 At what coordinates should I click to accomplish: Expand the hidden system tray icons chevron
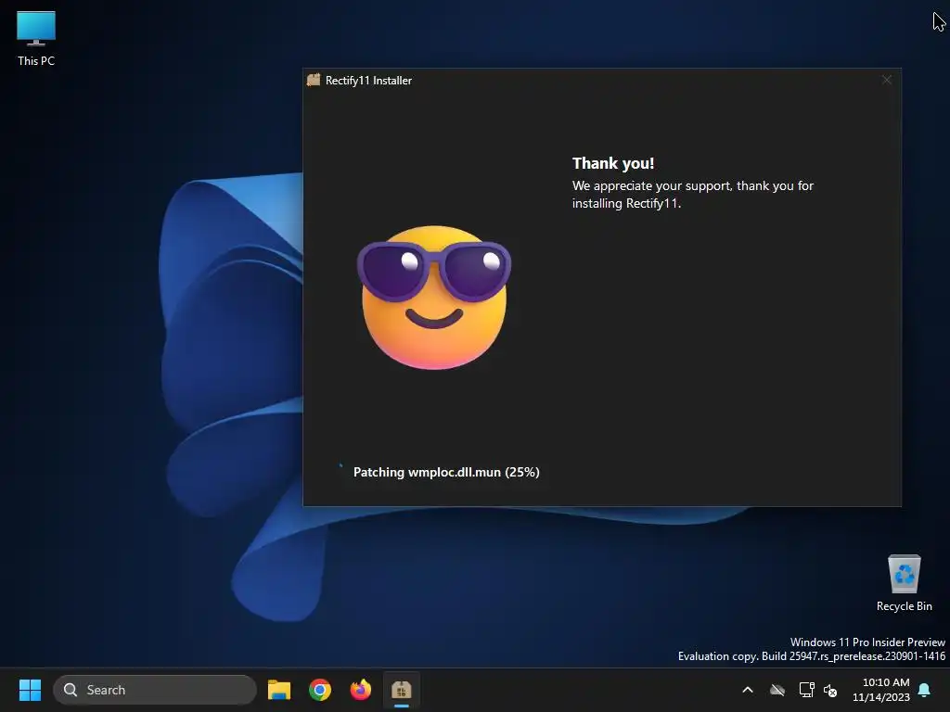[x=748, y=690]
